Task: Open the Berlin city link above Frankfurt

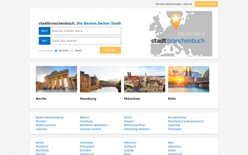Action: click(x=40, y=143)
